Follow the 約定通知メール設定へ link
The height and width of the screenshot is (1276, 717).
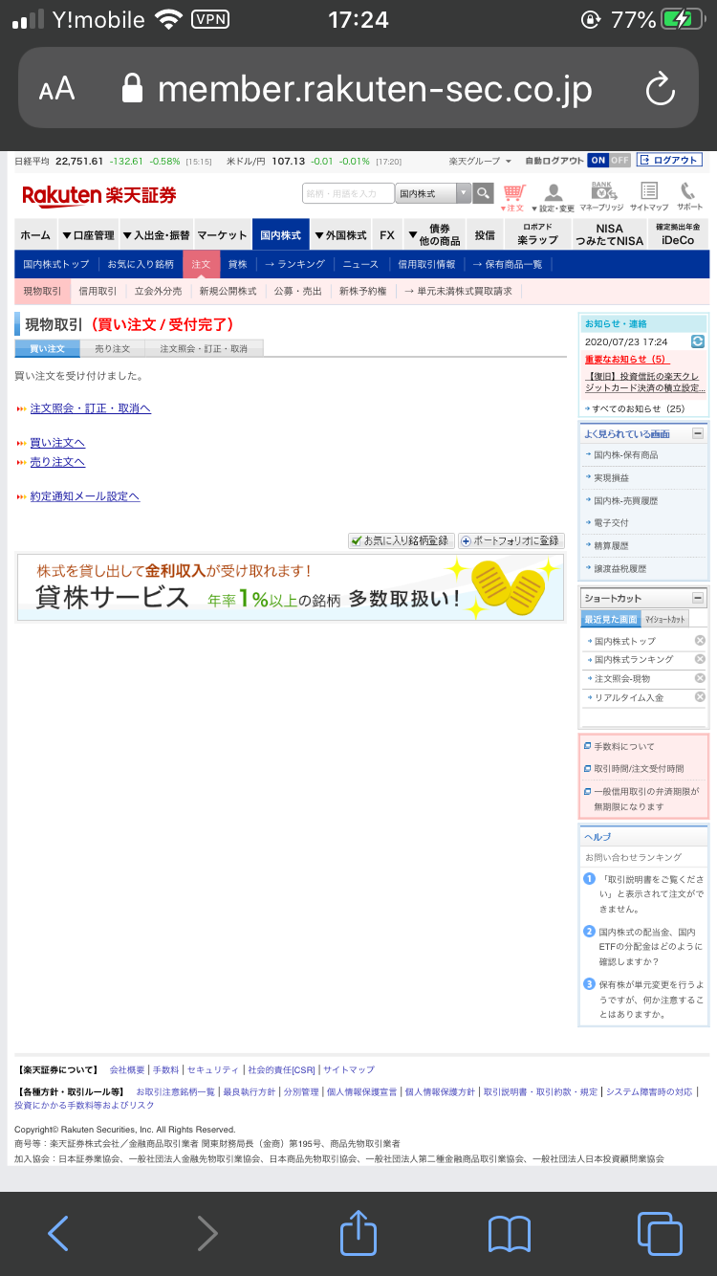(x=84, y=496)
